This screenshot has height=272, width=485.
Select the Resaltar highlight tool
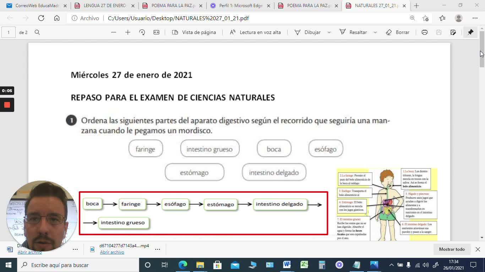[353, 32]
